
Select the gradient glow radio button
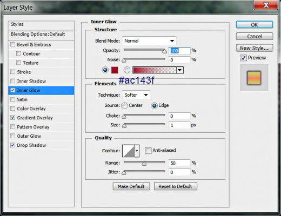point(127,70)
